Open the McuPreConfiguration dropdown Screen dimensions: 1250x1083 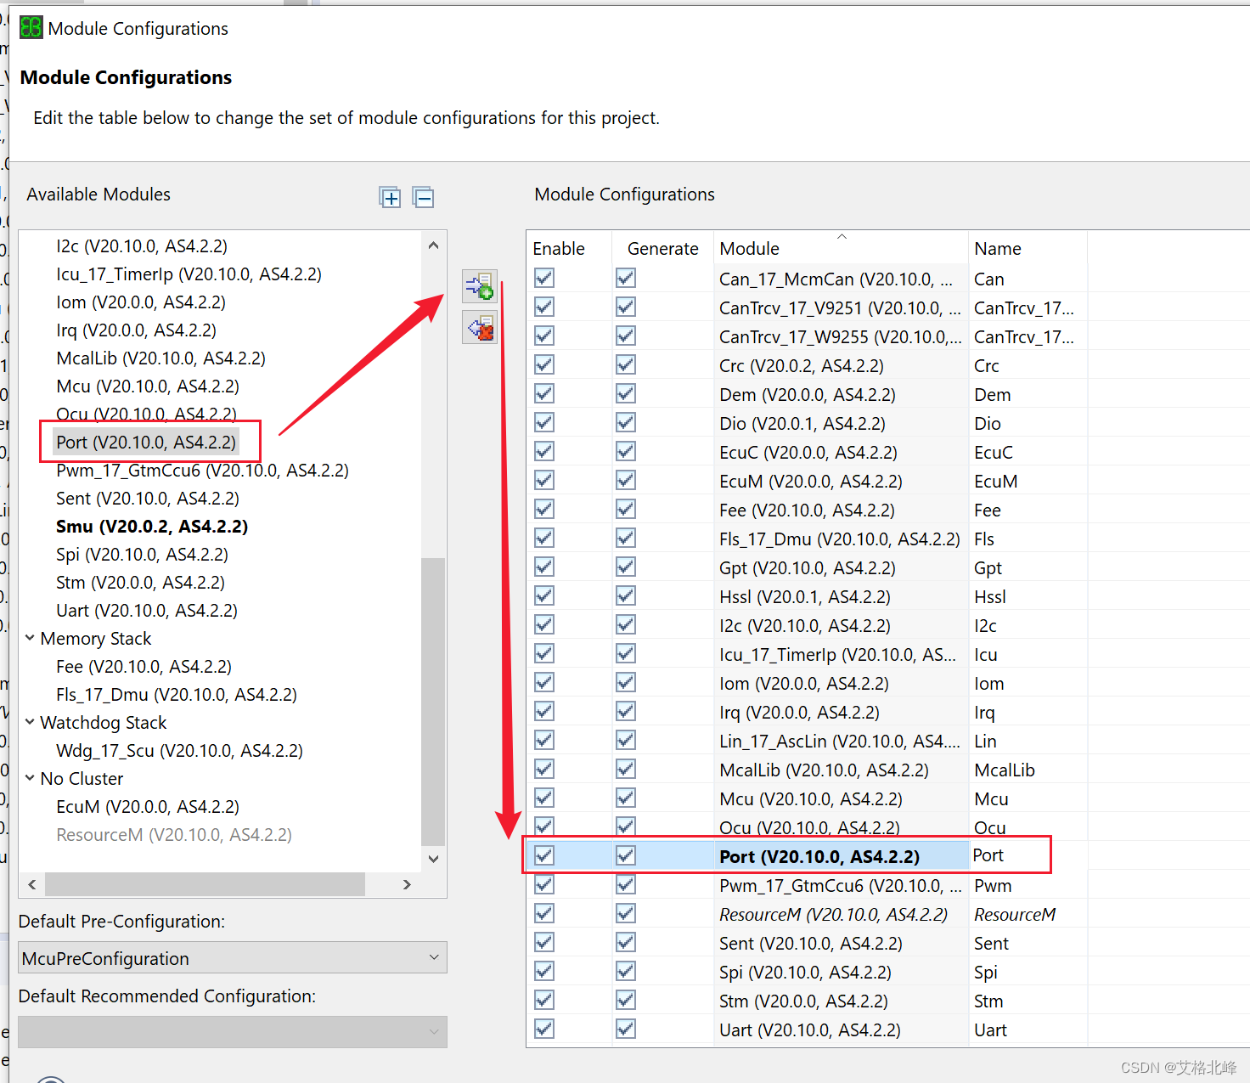coord(434,957)
